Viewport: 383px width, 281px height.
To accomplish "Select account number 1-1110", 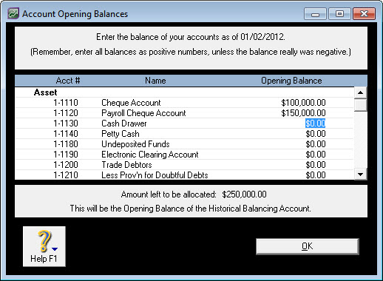I will tap(66, 103).
